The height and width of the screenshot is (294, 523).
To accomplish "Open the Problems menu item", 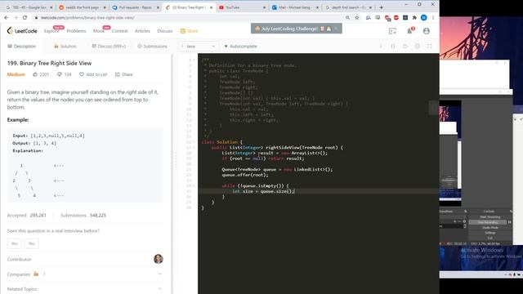I will [76, 31].
